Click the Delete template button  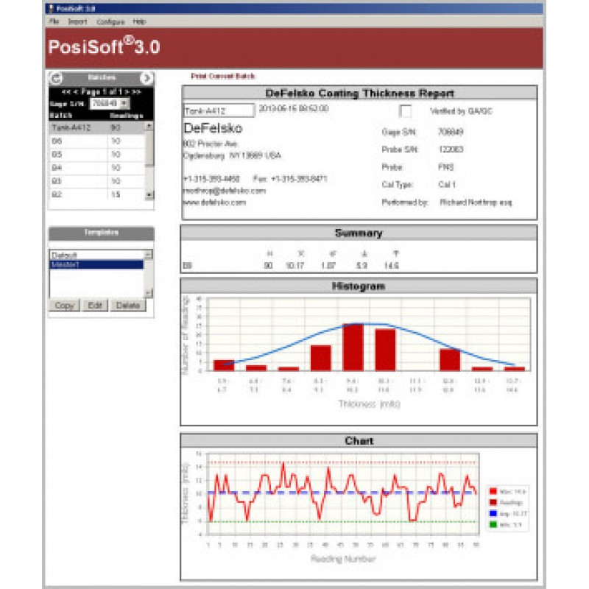coord(130,306)
